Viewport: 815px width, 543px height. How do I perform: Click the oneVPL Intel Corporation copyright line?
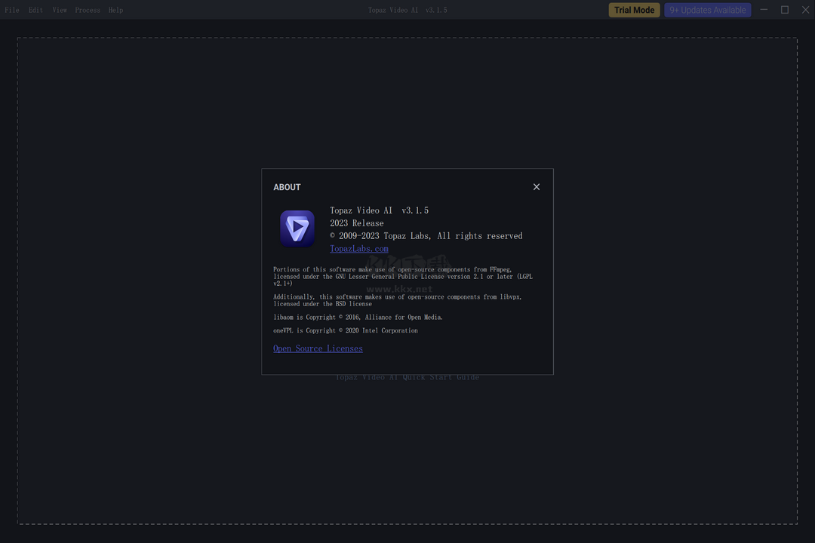[346, 330]
